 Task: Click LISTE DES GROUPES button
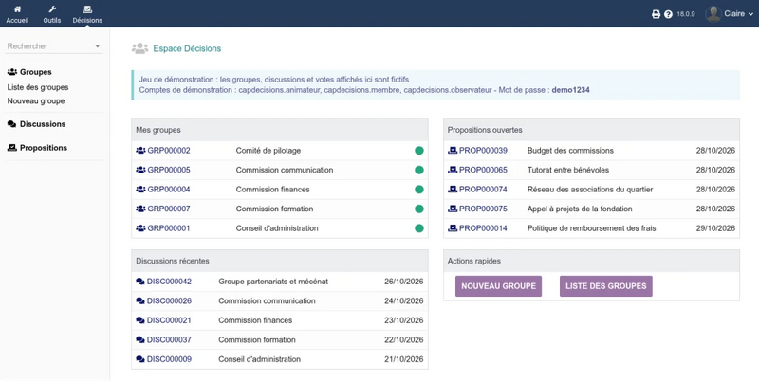tap(606, 286)
